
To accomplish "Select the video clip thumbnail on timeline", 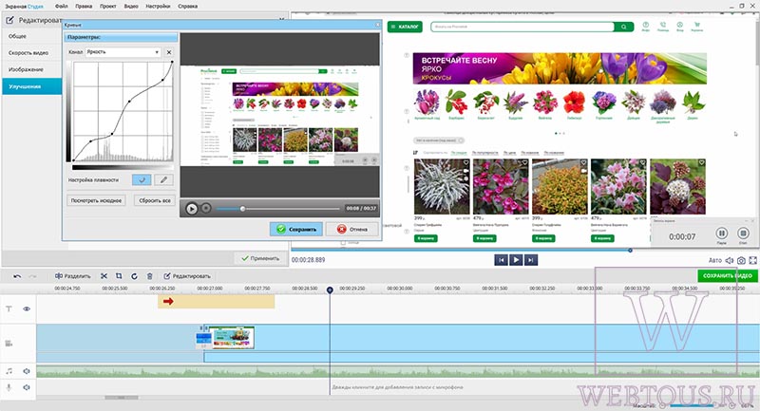I will pos(231,337).
